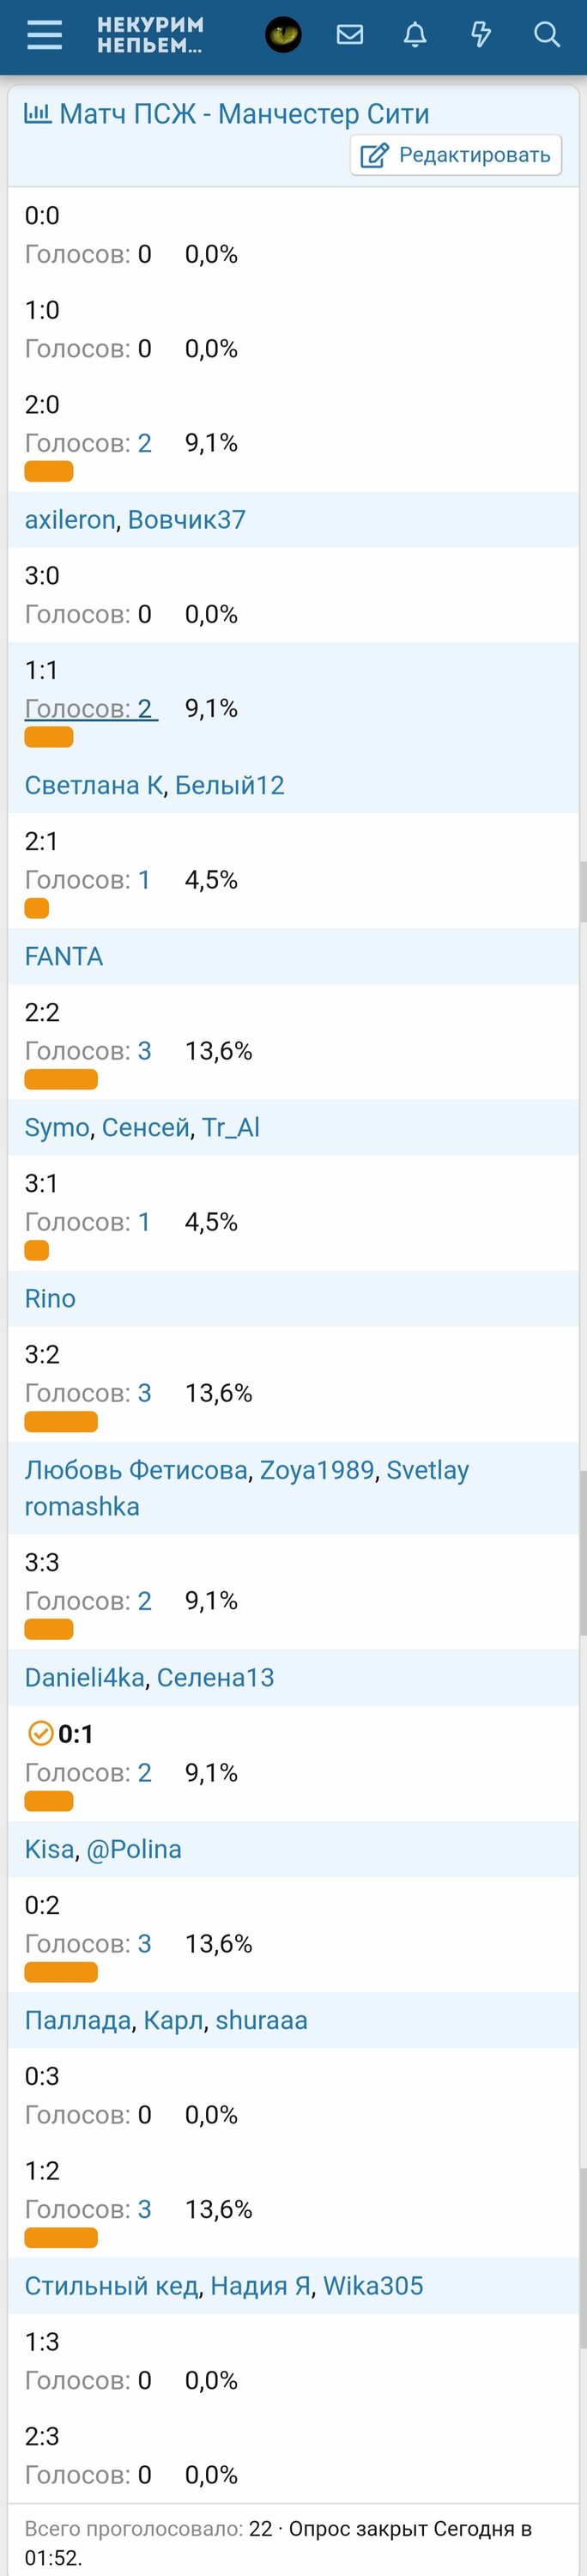The width and height of the screenshot is (587, 2576).
Task: Open the lightning bolt what's new icon
Action: tap(481, 36)
